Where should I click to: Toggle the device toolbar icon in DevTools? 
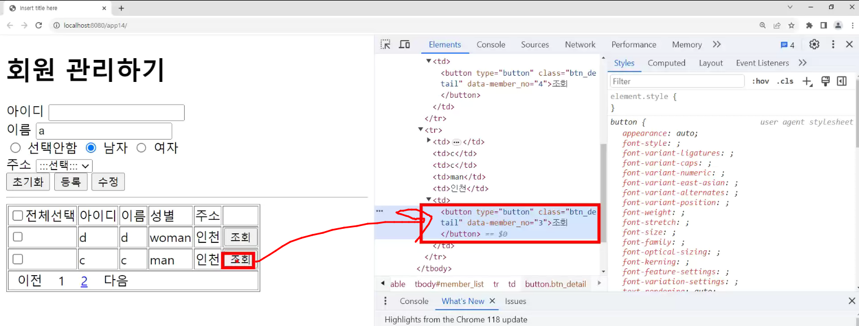[404, 45]
